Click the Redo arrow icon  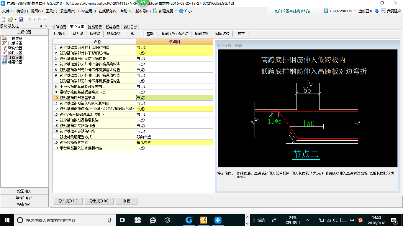click(x=40, y=19)
